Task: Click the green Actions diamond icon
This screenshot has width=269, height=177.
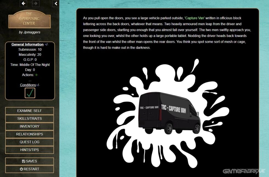Action: 36,75
